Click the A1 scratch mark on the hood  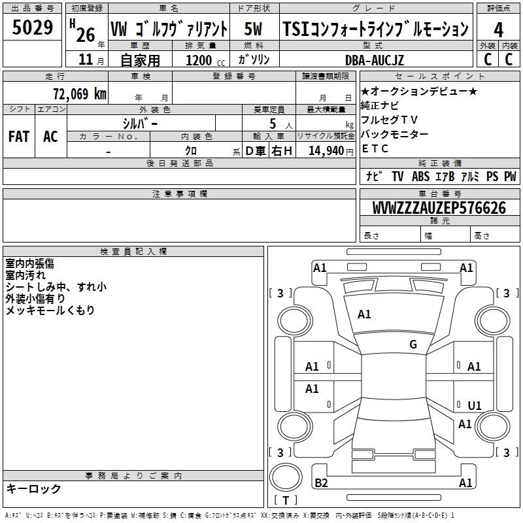(364, 314)
